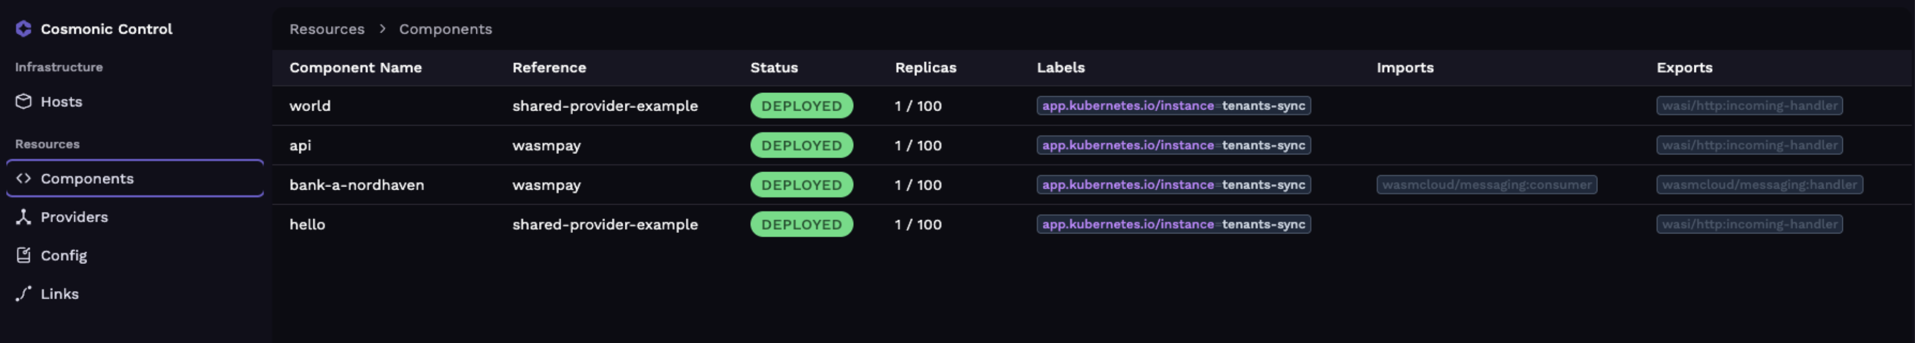The width and height of the screenshot is (1915, 343).
Task: Click the wasmcloud/messaging:handler export tag
Action: (x=1758, y=185)
